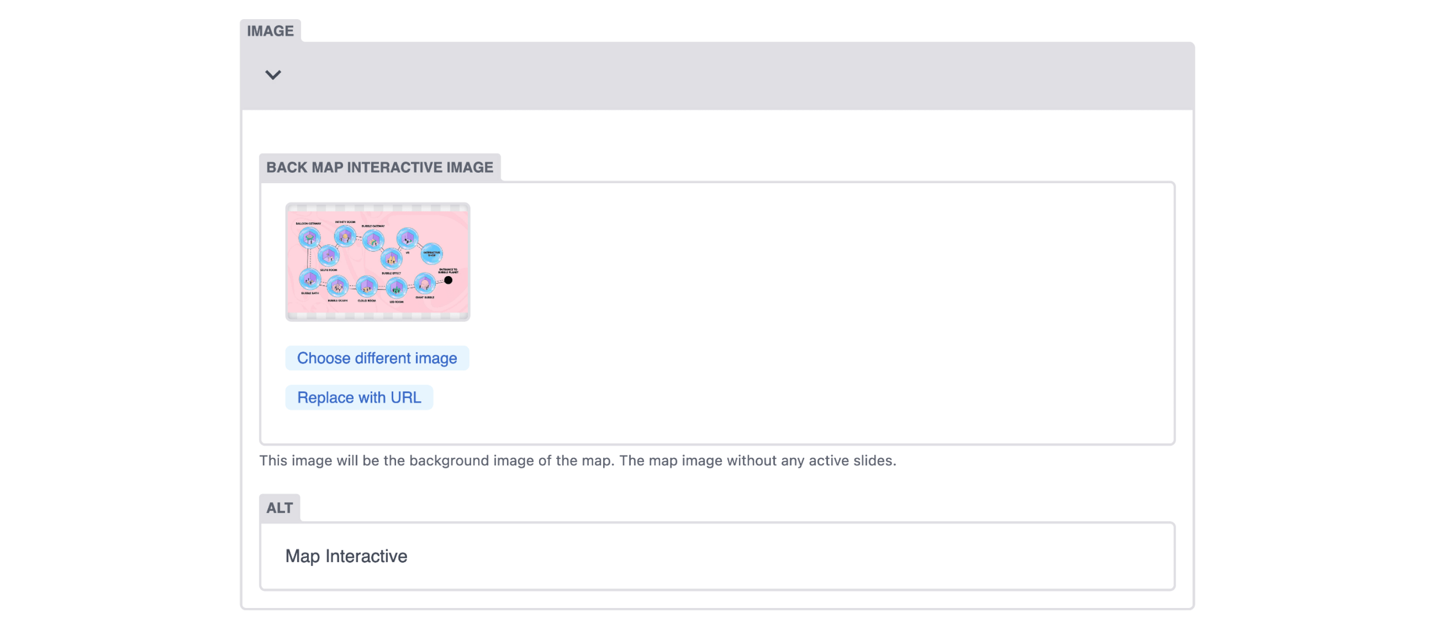Screen dimensions: 1435x630
Task: Click the Bubble Ocean bubble icon
Action: click(338, 287)
